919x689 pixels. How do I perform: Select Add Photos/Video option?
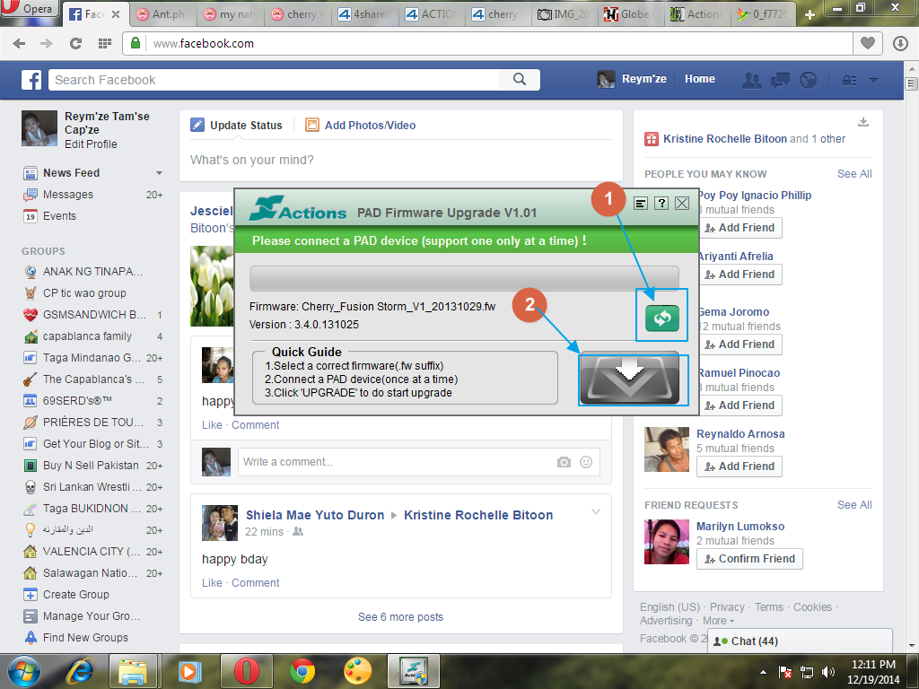click(361, 125)
